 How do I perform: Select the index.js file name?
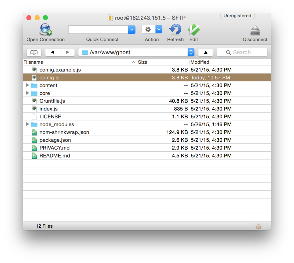[49, 109]
